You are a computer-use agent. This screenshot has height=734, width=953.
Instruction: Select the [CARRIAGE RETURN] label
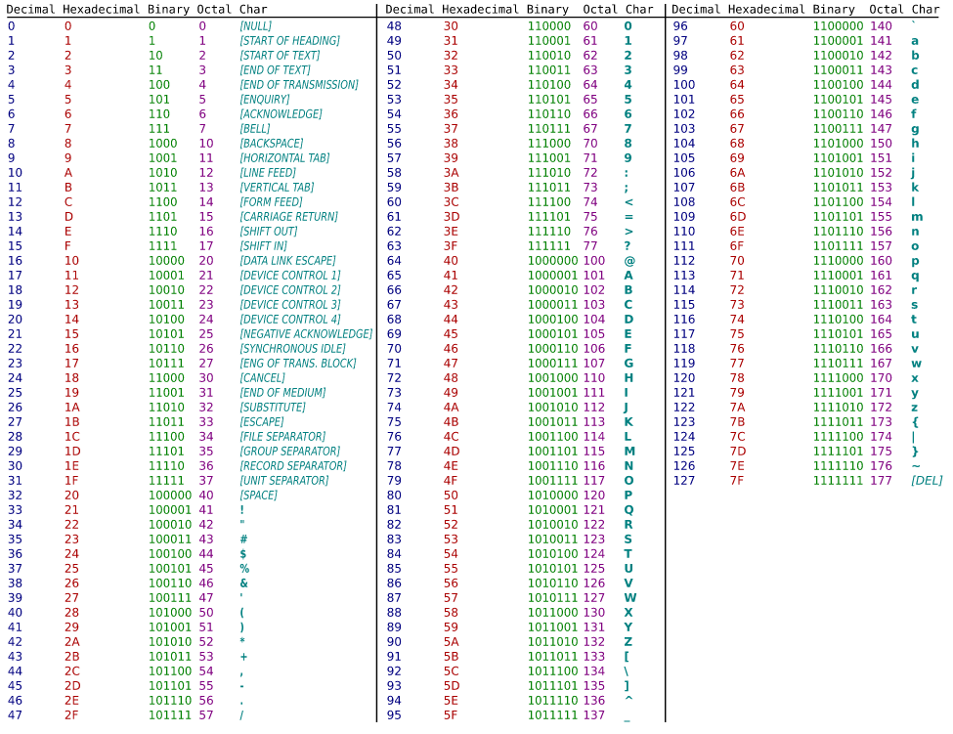click(x=288, y=217)
